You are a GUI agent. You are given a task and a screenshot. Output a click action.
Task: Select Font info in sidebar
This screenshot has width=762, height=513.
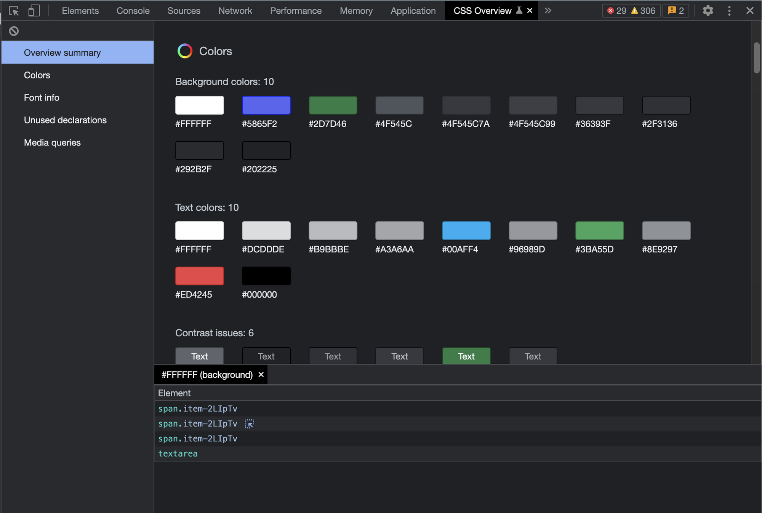(x=42, y=97)
